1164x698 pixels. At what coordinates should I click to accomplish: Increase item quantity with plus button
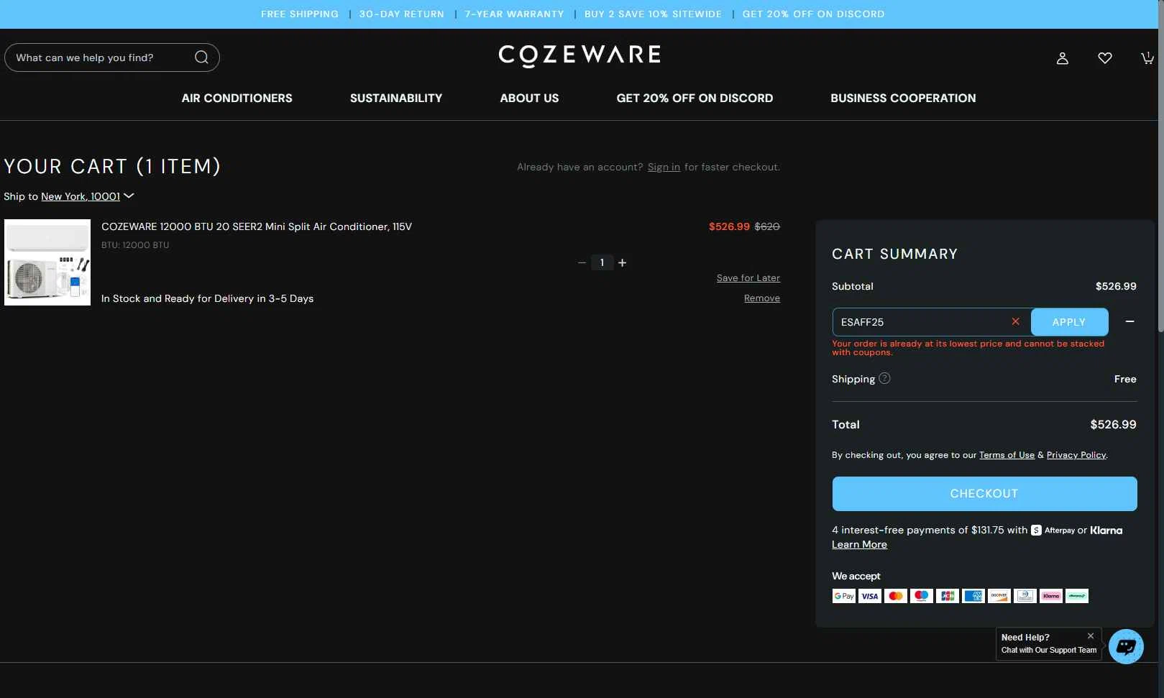click(x=623, y=263)
